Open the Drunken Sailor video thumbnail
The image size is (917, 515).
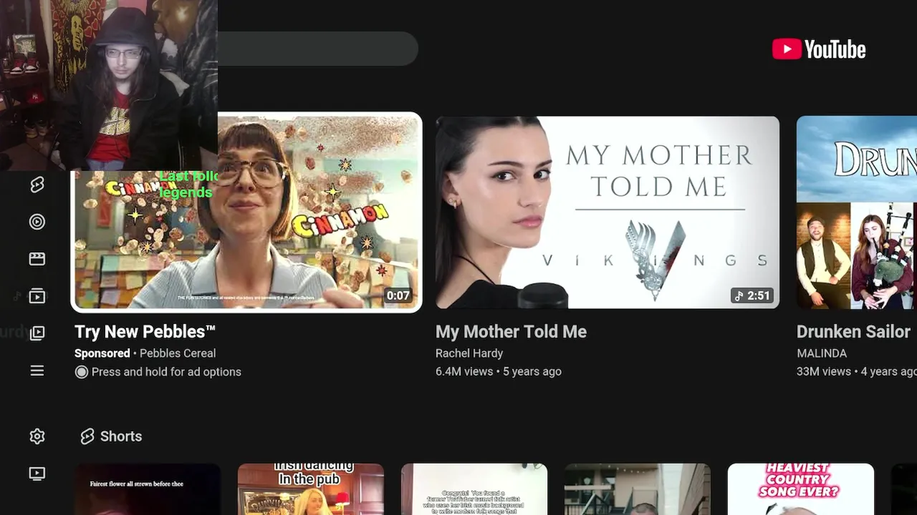tap(857, 212)
